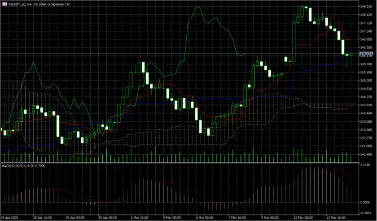The width and height of the screenshot is (377, 221).
Task: Click the '30 Apr 08:00' time axis label
Action: click(107, 218)
